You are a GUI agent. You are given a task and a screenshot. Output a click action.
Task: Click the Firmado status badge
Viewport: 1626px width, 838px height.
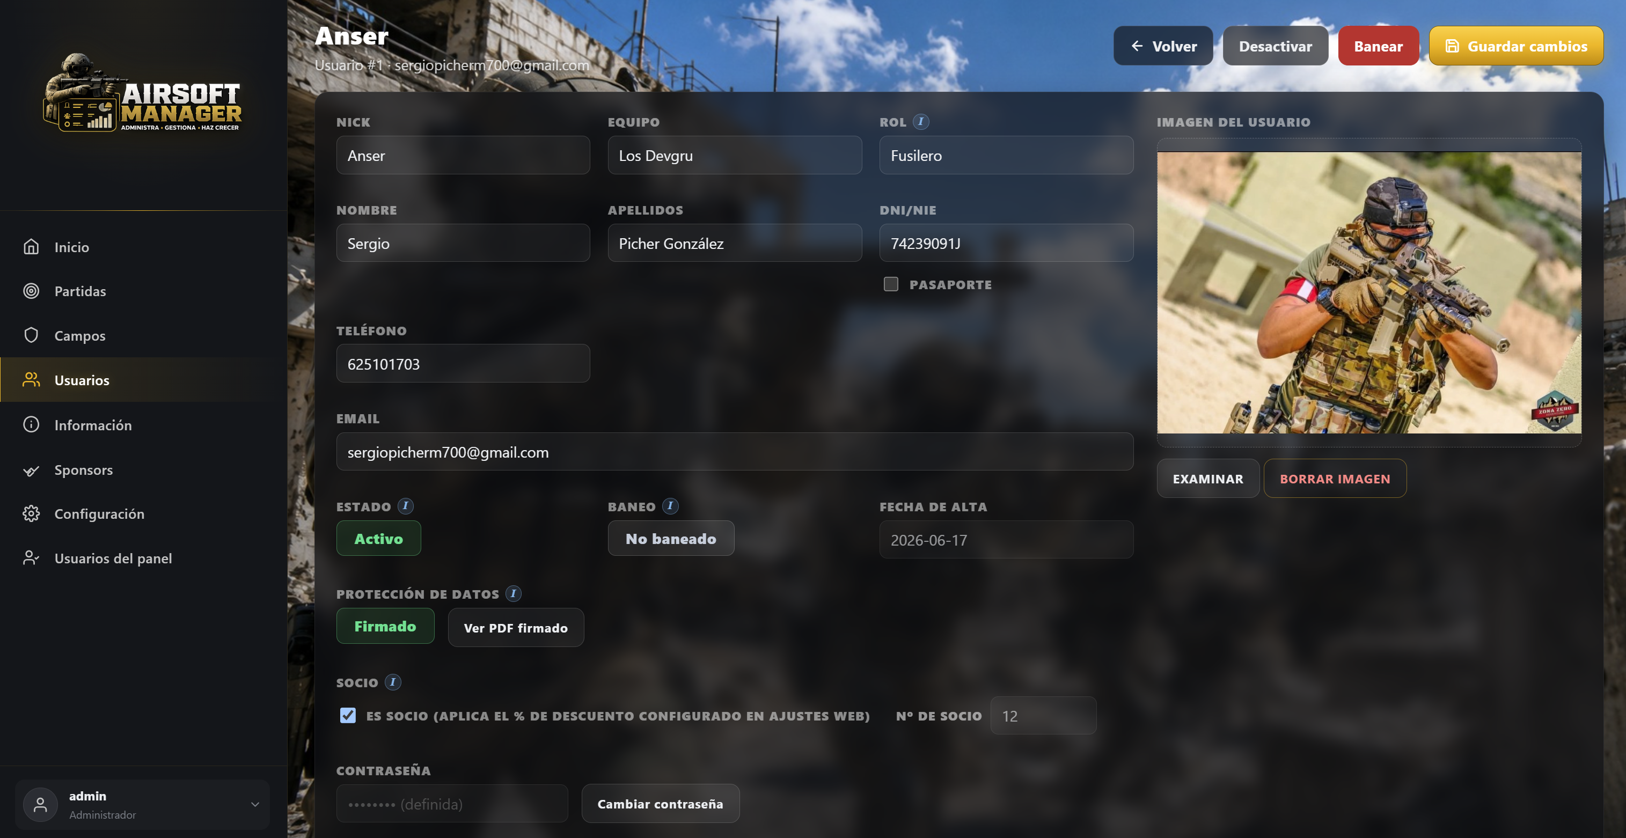(x=385, y=626)
